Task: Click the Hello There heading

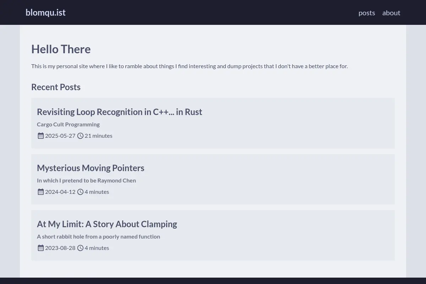Action: click(61, 49)
